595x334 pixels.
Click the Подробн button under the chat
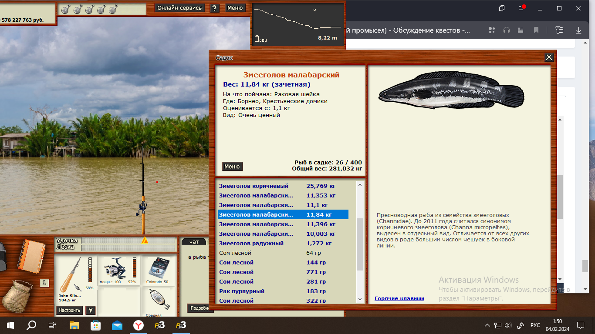200,308
